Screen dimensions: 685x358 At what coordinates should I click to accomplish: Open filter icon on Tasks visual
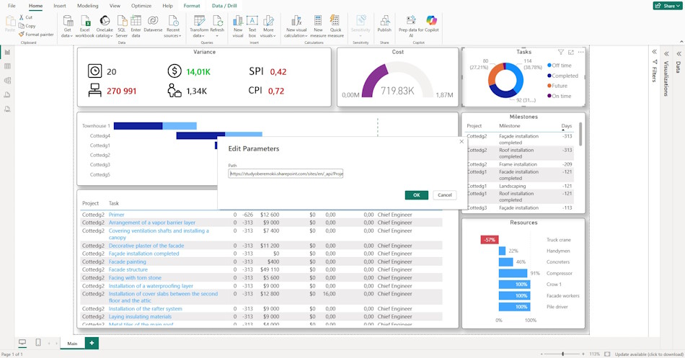(x=560, y=52)
